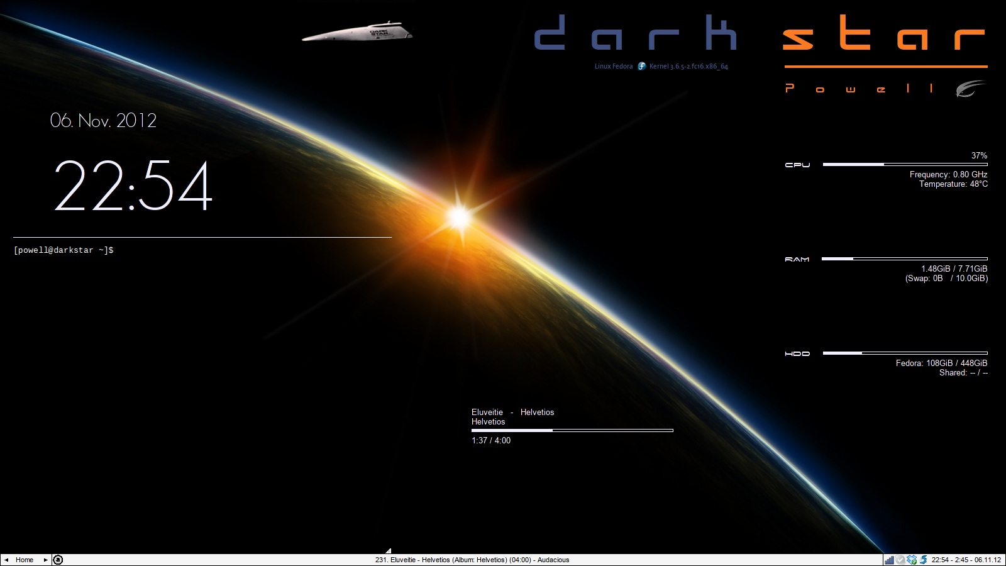The image size is (1006, 566).
Task: Click the 37% CPU load value
Action: coord(979,155)
